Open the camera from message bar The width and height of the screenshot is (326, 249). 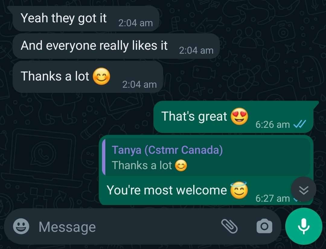pyautogui.click(x=264, y=226)
